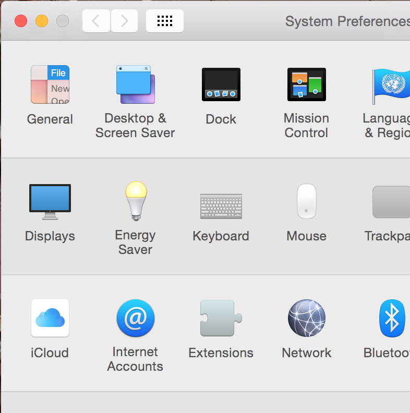Viewport: 410px width, 413px height.
Task: Open the iCloud preferences icon
Action: tap(50, 318)
